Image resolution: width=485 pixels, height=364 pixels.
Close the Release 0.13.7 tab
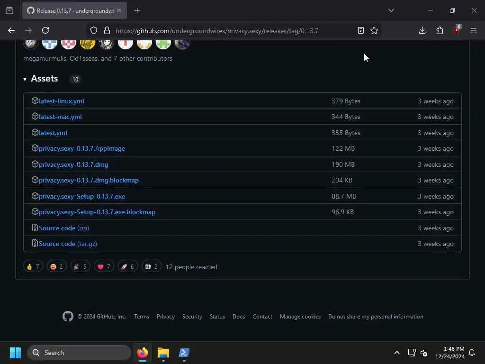[119, 10]
